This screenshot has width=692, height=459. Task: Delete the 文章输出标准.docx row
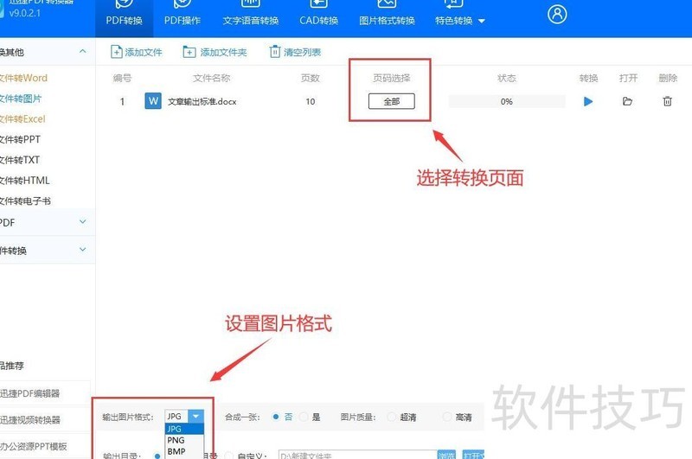coord(667,101)
